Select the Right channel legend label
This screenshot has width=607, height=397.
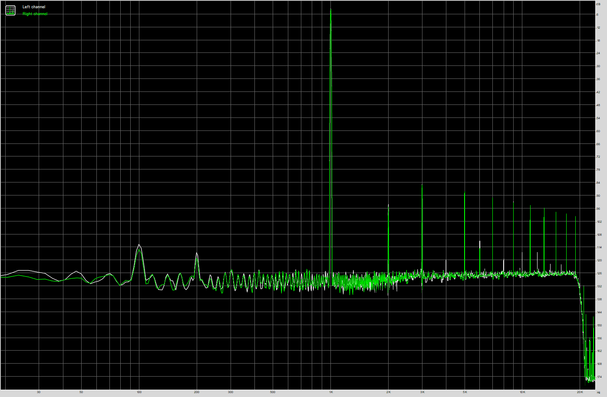point(35,14)
